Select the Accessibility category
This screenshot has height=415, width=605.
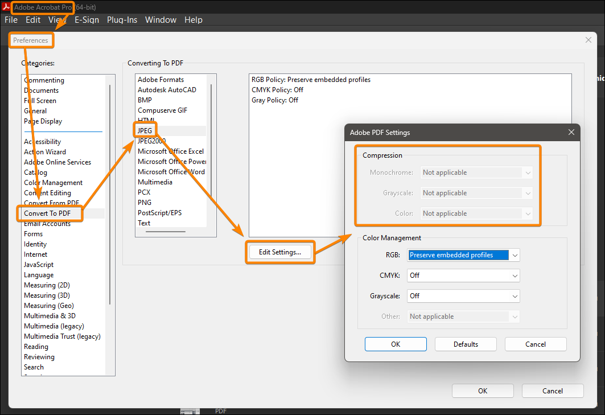pyautogui.click(x=42, y=141)
